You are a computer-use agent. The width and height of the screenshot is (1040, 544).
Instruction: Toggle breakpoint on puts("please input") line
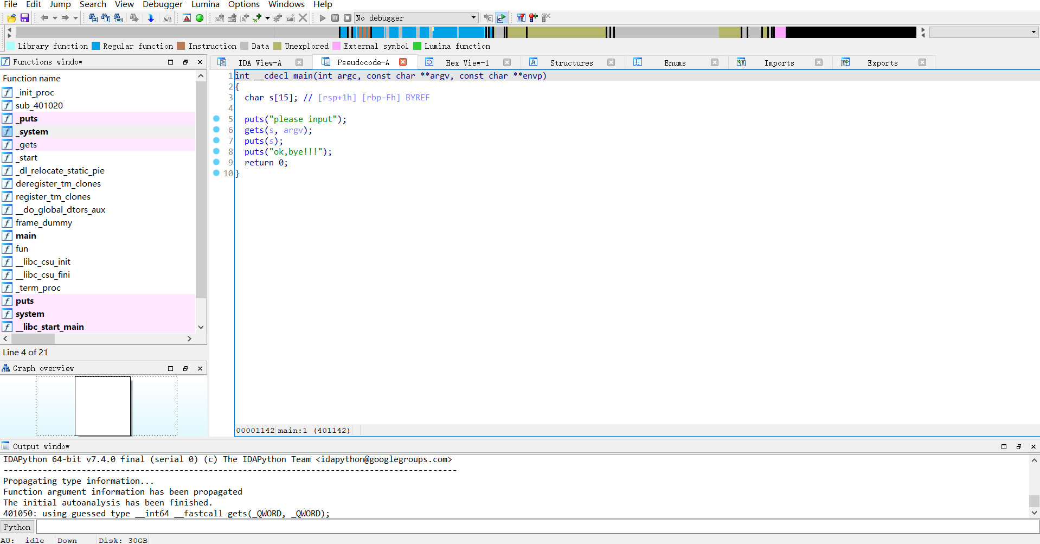(216, 119)
